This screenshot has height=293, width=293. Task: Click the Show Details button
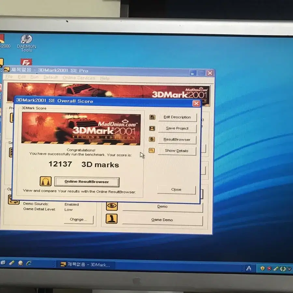176,151
